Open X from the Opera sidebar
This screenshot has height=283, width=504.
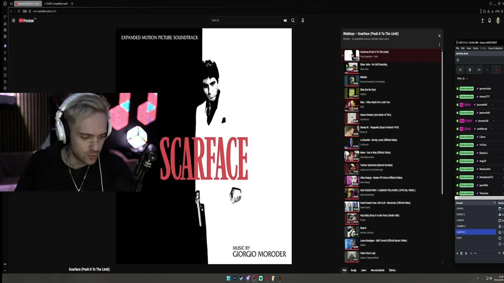coord(5,59)
